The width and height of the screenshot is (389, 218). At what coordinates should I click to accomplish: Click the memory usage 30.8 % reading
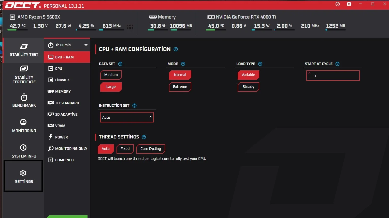pos(158,26)
